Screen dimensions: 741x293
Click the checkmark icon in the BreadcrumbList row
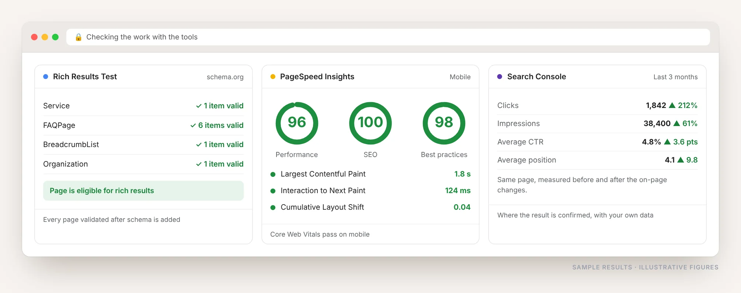point(199,144)
